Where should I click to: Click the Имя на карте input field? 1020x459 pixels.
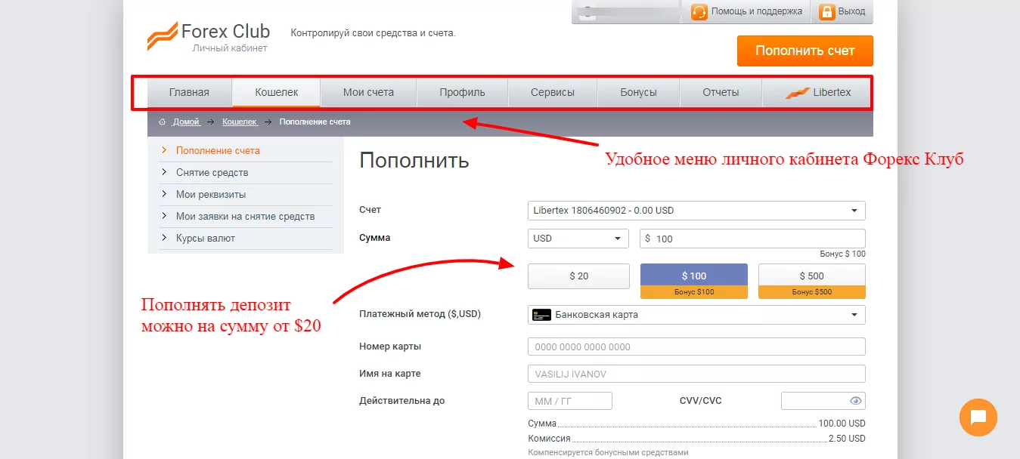696,374
